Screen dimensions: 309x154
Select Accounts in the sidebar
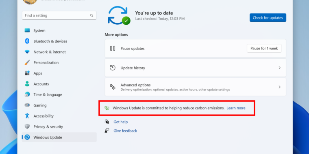point(59,84)
